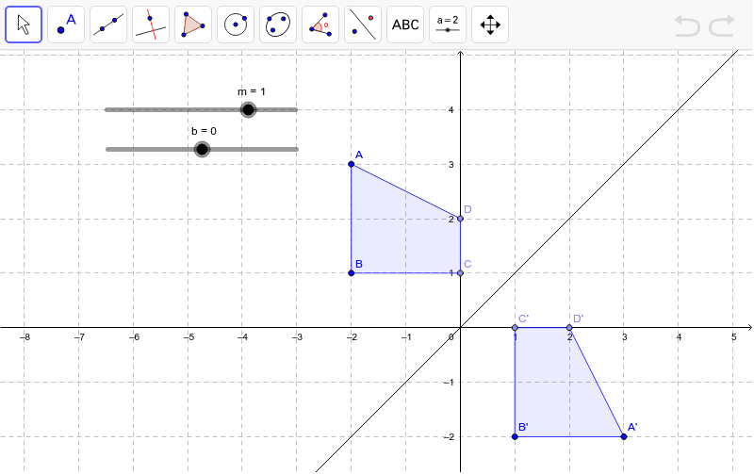Viewport: 754px width, 474px height.
Task: Select reflected point A'
Action: (624, 436)
